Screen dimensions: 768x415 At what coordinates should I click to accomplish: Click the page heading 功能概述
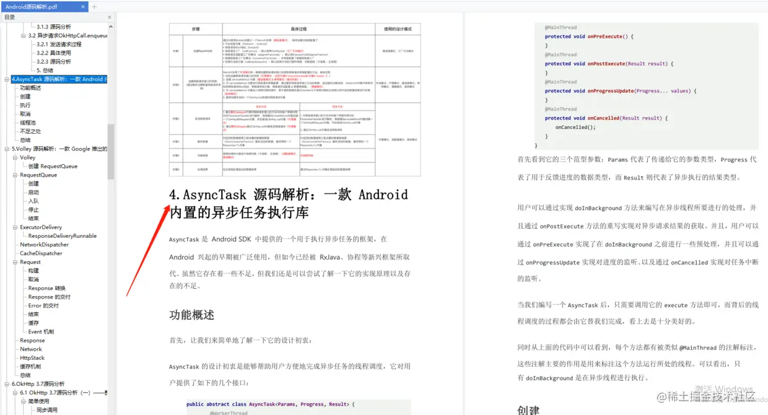click(192, 315)
